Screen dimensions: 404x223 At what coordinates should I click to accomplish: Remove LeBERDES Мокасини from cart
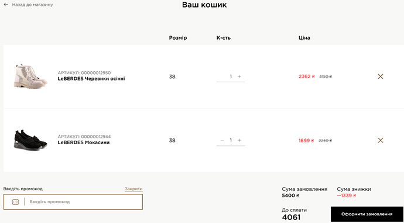[381, 140]
